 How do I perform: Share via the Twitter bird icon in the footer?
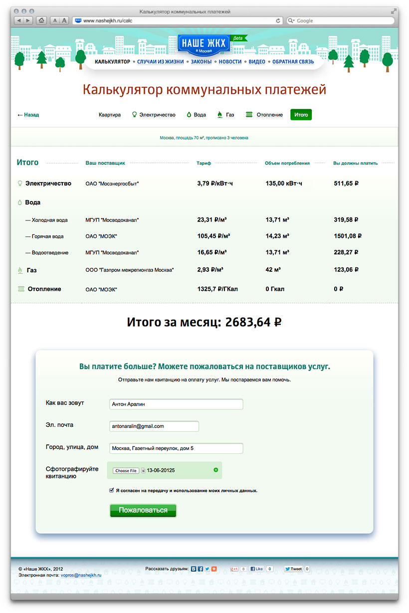[207, 569]
